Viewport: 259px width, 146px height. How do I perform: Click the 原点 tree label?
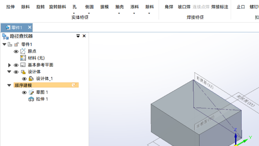tap(32, 52)
